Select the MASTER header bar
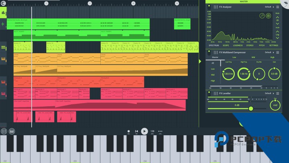This screenshot has width=289, height=163. [244, 2]
